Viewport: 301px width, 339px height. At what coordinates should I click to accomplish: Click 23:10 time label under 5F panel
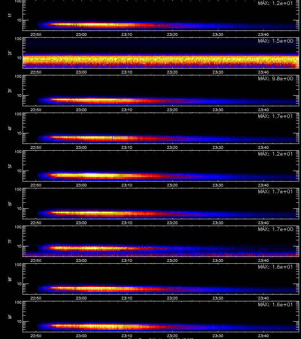[x=127, y=185]
